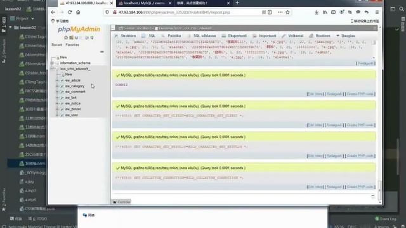Switch to the localhost / MySQL browser tab
The image size is (406, 228).
145,3
